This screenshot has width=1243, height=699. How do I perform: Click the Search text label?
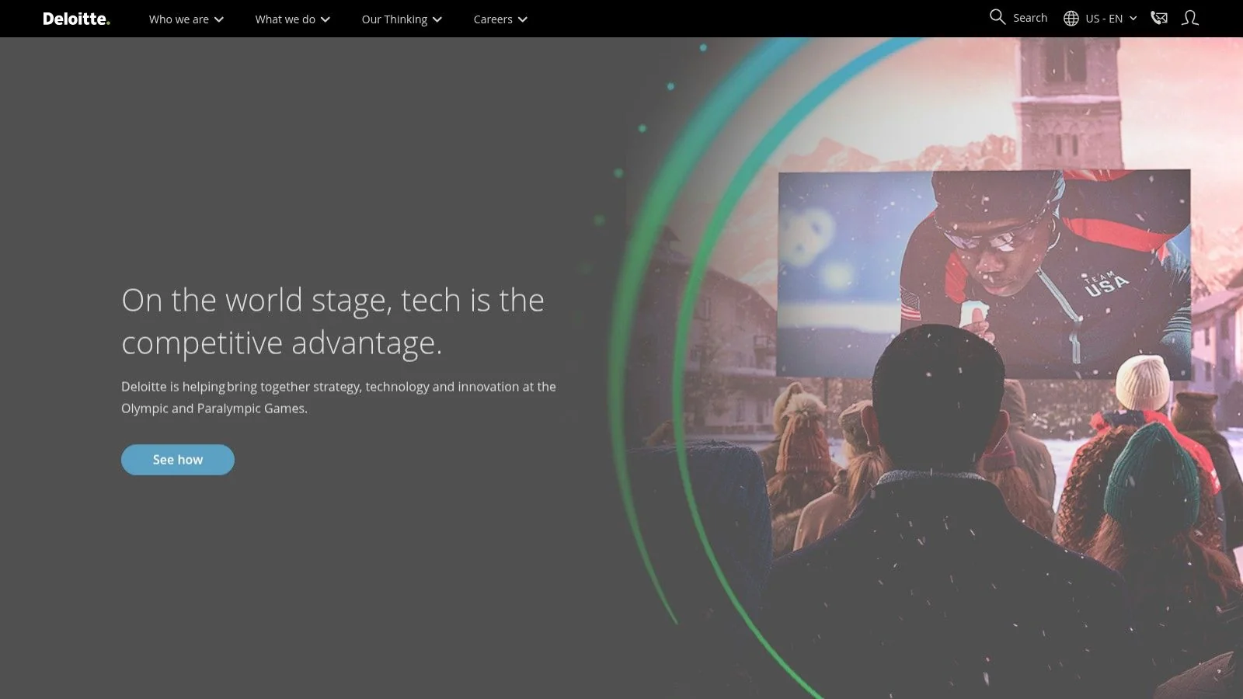(x=1030, y=17)
